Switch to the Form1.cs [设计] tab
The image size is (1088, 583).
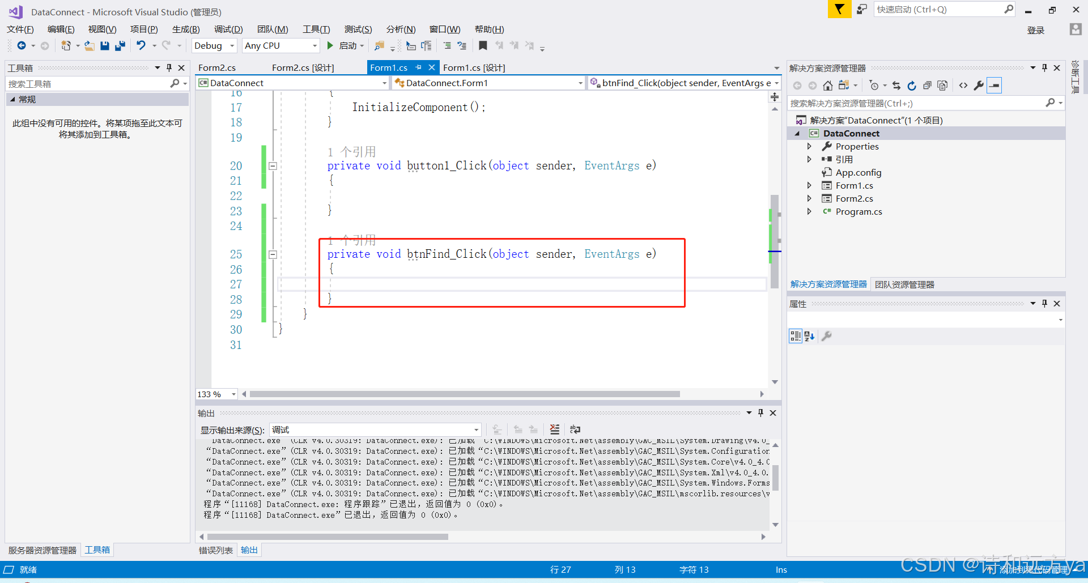pos(474,67)
